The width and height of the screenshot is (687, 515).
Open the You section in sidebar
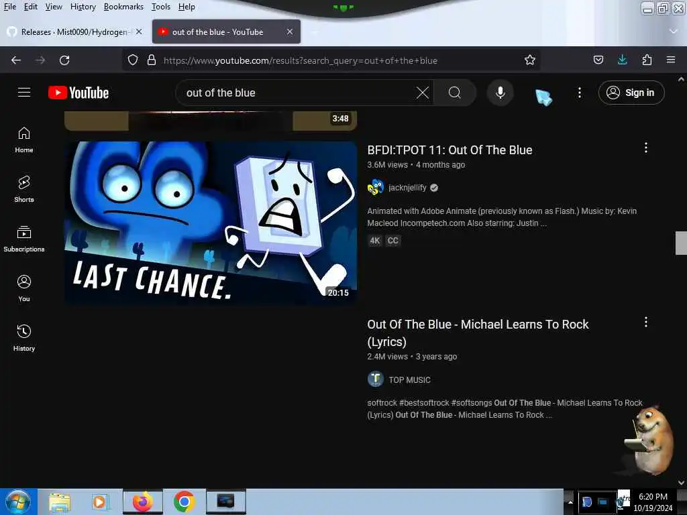click(x=24, y=288)
